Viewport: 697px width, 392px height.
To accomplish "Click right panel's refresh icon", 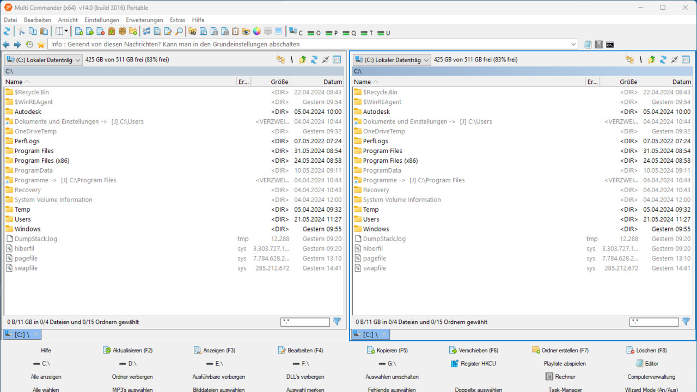I will point(663,60).
